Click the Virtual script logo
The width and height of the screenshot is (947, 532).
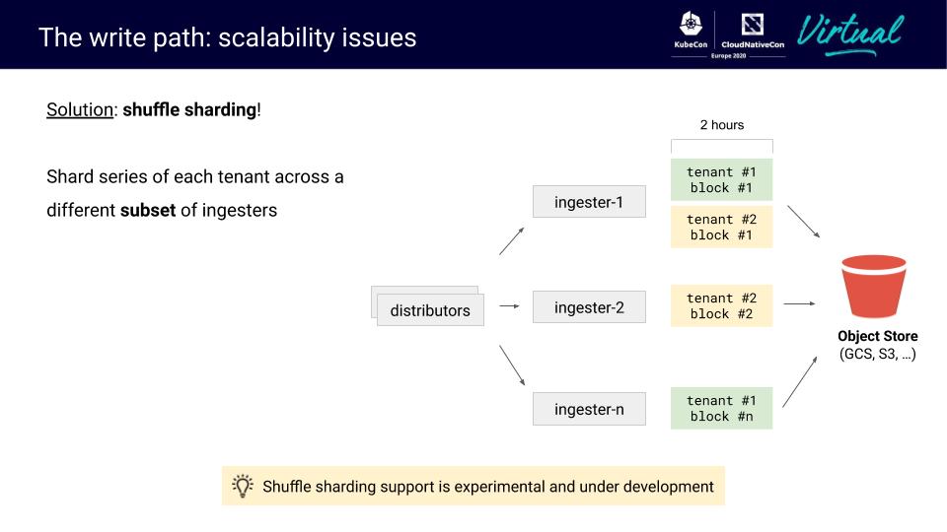[x=848, y=33]
